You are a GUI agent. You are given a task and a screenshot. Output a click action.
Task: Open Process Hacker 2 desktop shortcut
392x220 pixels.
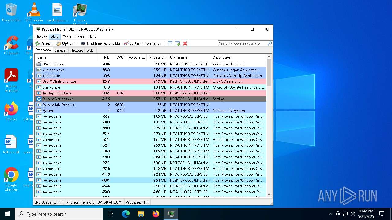coord(80,14)
